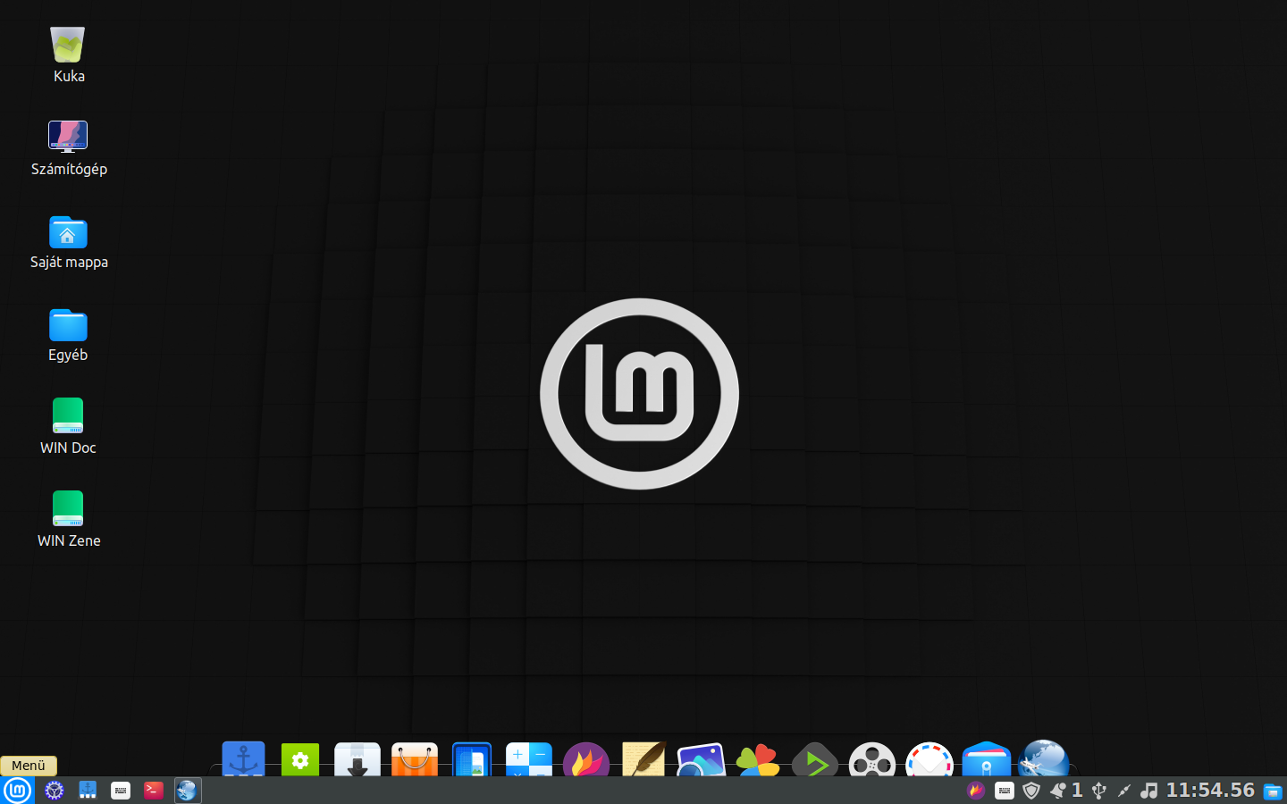Click the anchor dock launcher in panel

click(88, 791)
